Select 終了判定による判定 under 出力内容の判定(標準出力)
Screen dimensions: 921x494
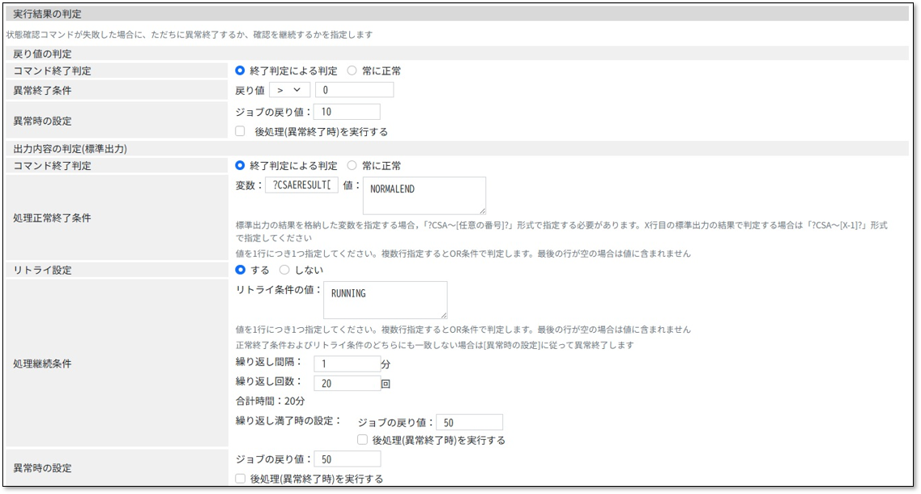(240, 165)
